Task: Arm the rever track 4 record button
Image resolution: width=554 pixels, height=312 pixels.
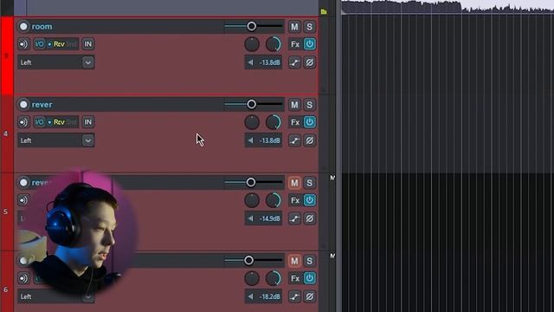Action: 23,105
